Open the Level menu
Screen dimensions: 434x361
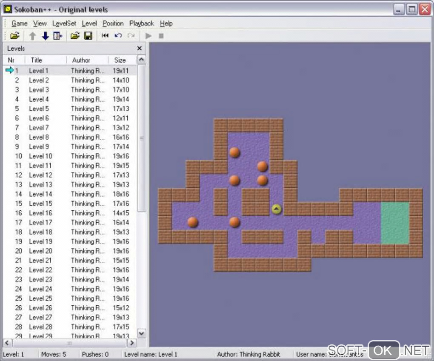[89, 23]
